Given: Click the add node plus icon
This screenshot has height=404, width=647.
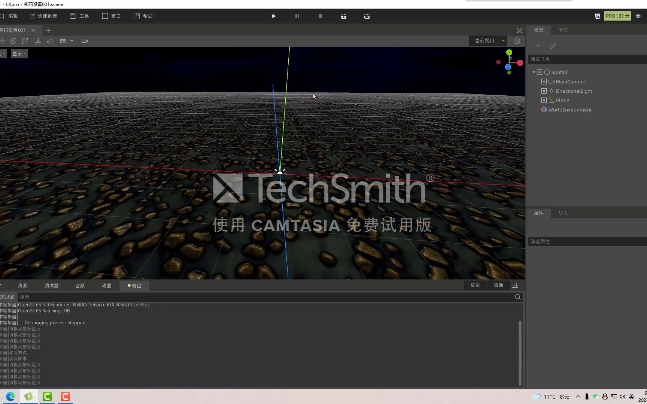Looking at the screenshot, I should click(x=538, y=46).
